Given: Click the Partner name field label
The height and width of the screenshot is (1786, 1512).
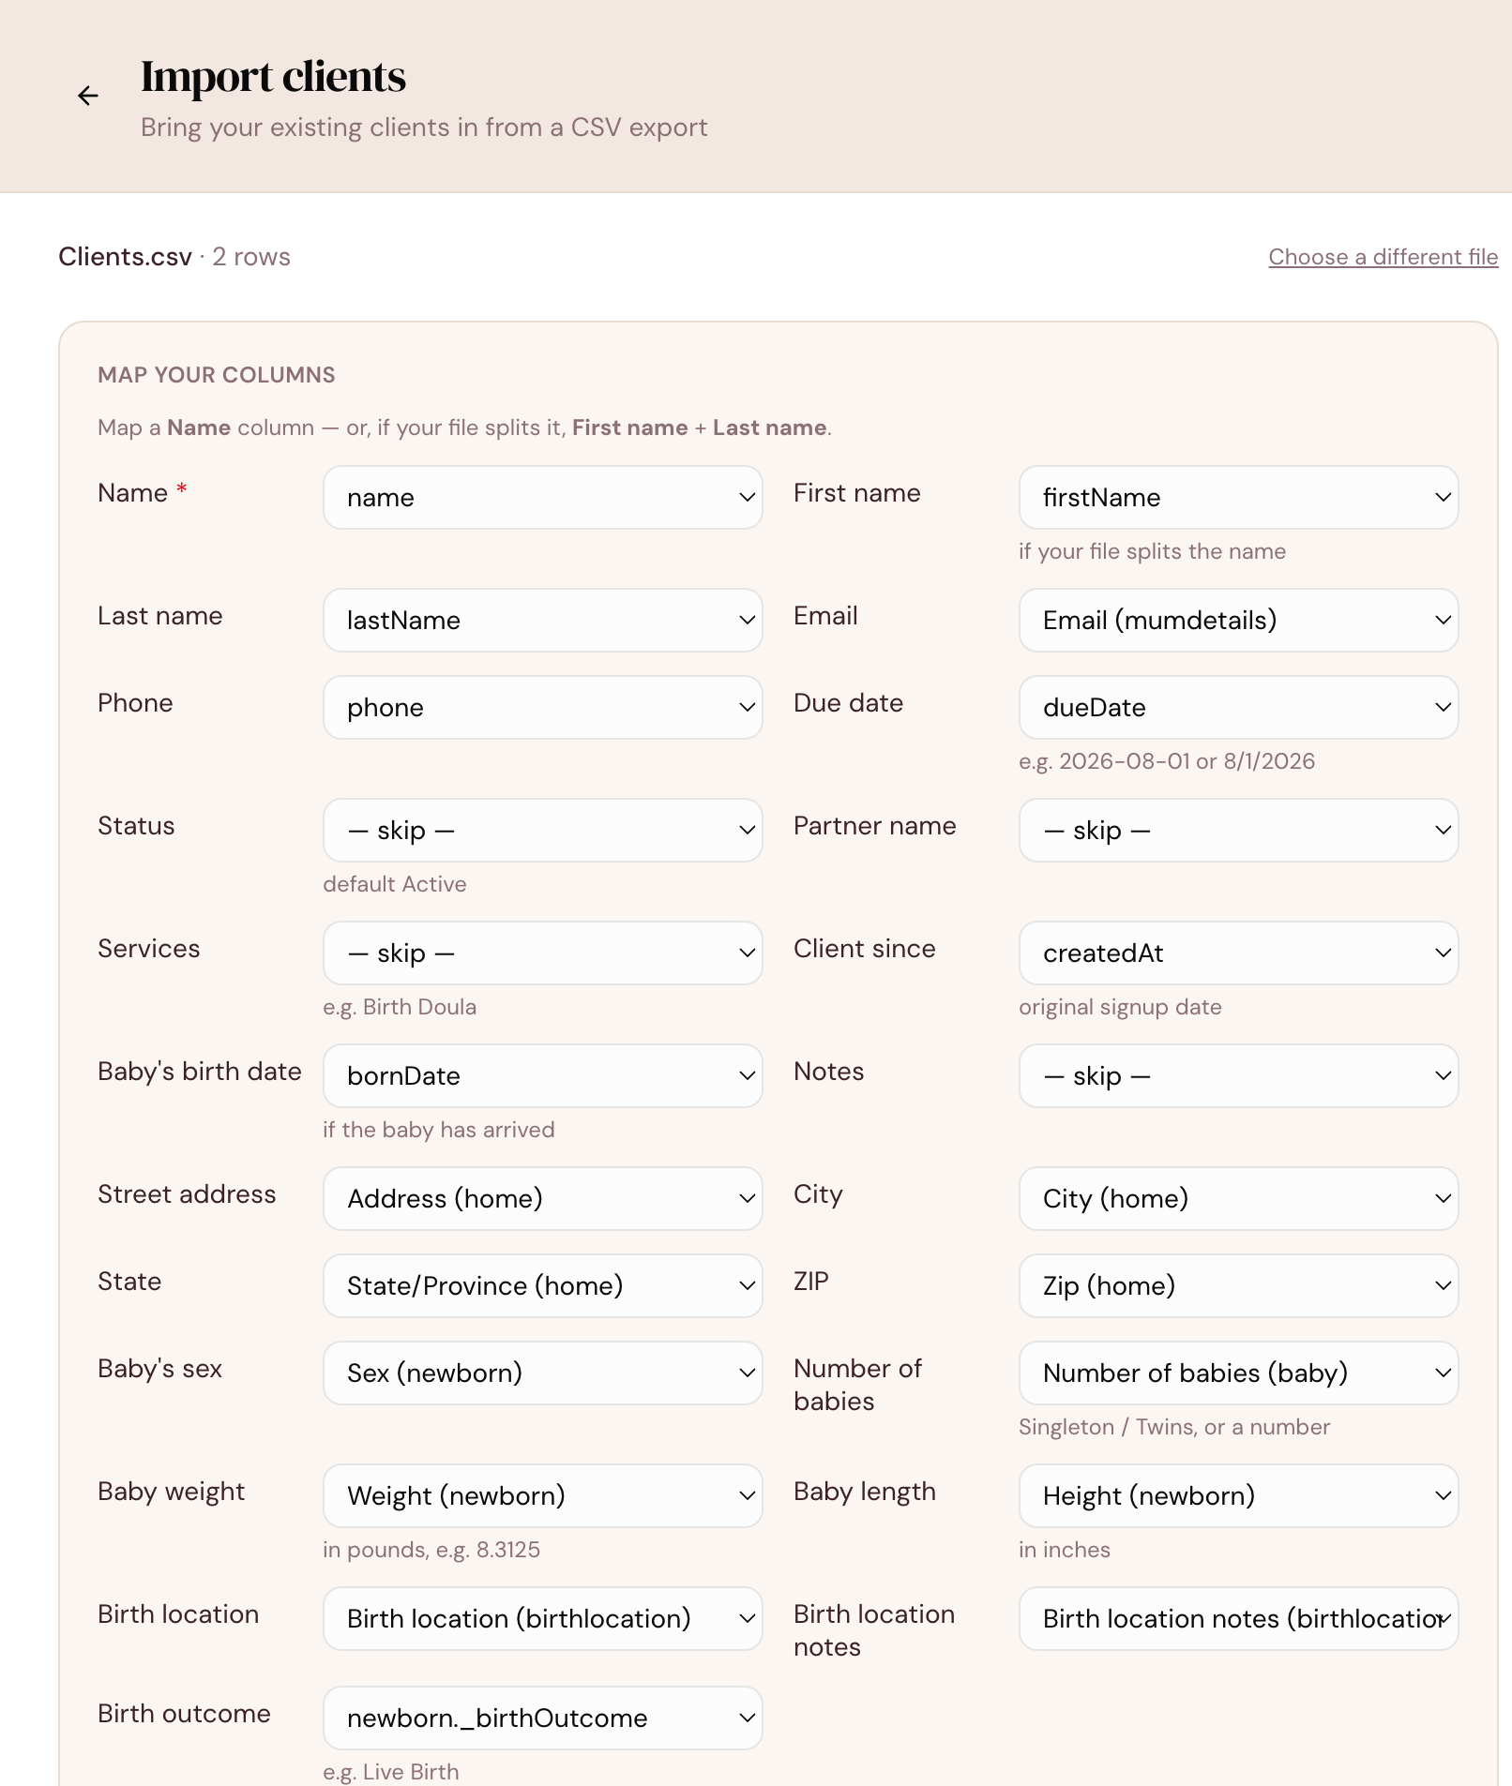Looking at the screenshot, I should coord(875,826).
